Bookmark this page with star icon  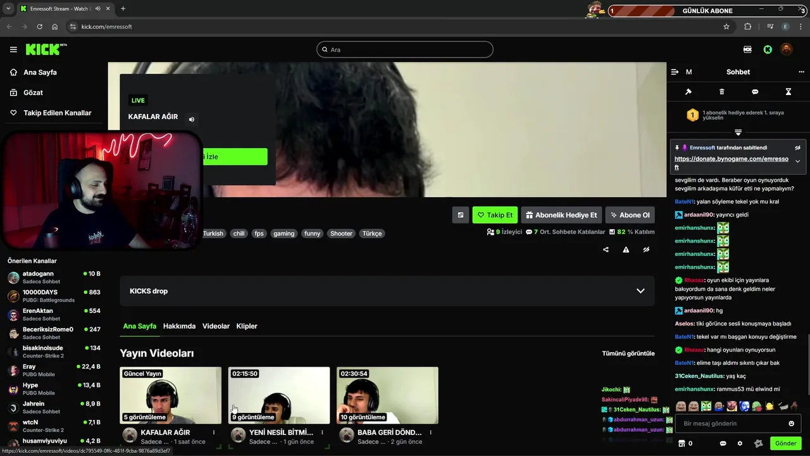click(x=726, y=27)
